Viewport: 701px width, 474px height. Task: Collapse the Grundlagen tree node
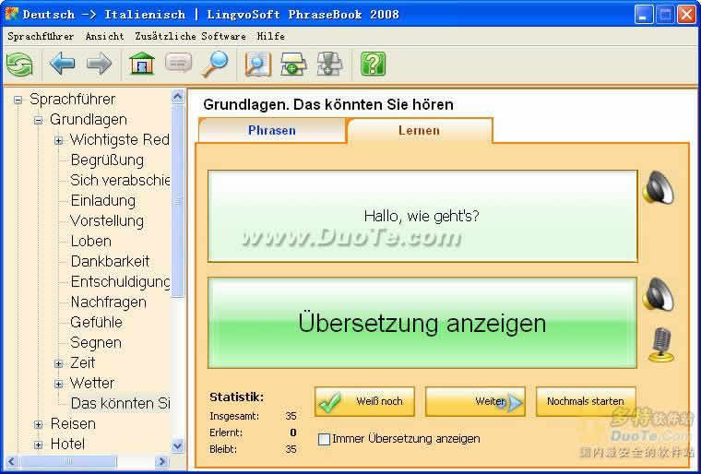pos(39,120)
